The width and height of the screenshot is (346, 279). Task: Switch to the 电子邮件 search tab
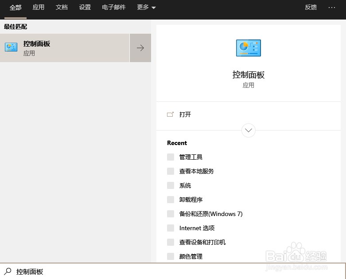coord(114,7)
